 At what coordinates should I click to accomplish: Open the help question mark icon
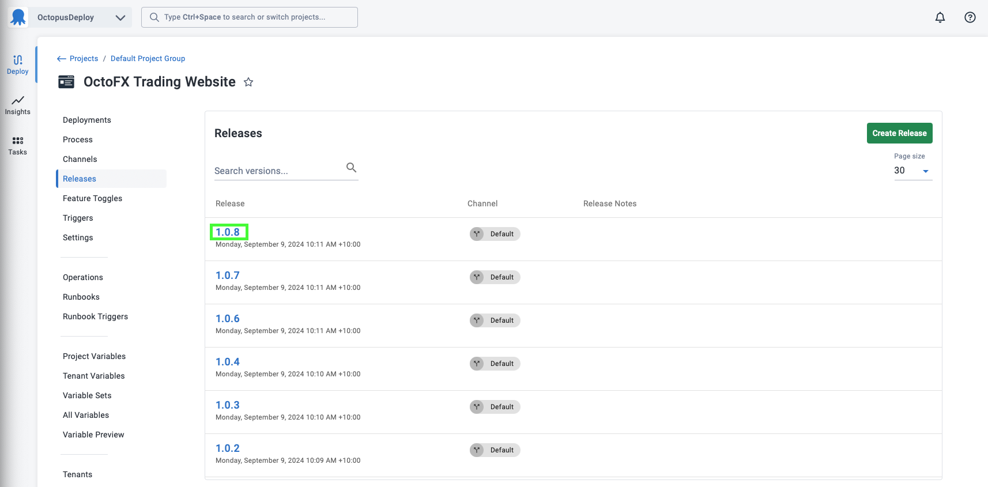pyautogui.click(x=970, y=17)
